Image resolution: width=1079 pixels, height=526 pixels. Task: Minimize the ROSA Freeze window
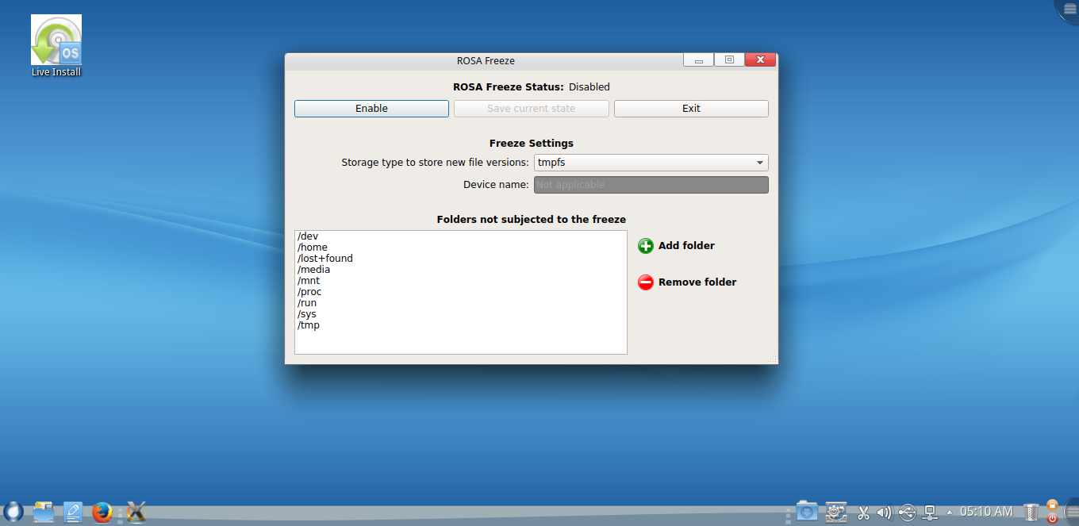pyautogui.click(x=698, y=60)
